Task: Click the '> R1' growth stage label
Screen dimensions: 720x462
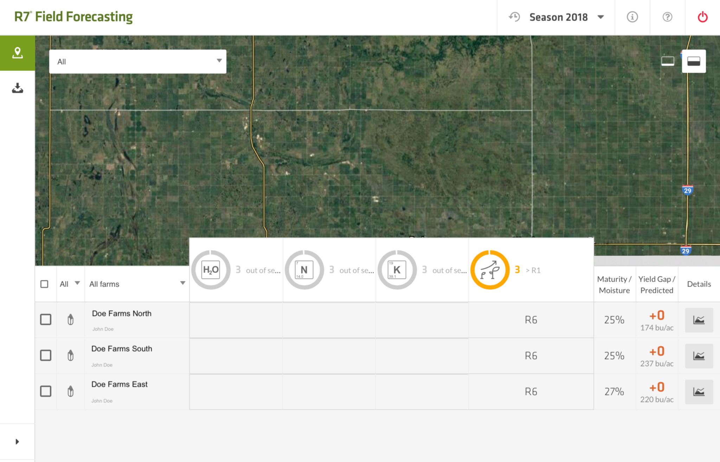Action: pos(533,270)
